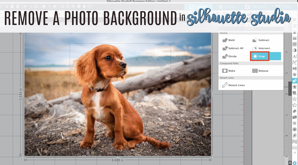Make a compound path

[x=229, y=71]
